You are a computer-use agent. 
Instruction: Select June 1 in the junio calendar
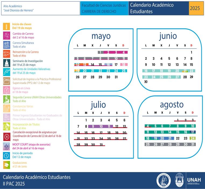pos(191,52)
